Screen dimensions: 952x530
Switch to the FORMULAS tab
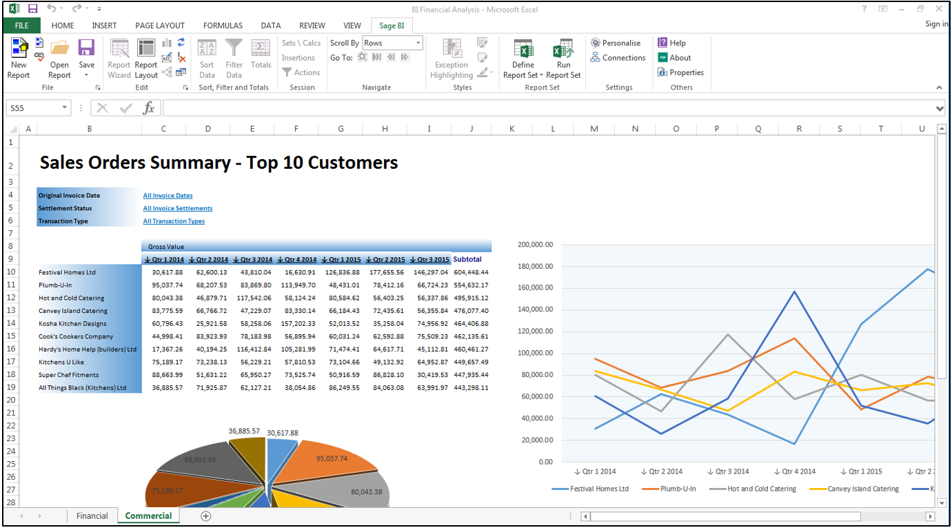click(223, 26)
